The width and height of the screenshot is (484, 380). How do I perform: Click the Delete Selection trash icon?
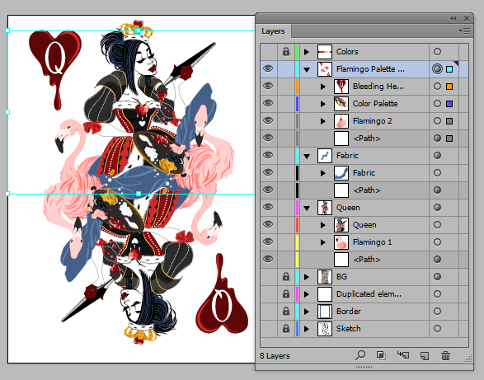(445, 356)
